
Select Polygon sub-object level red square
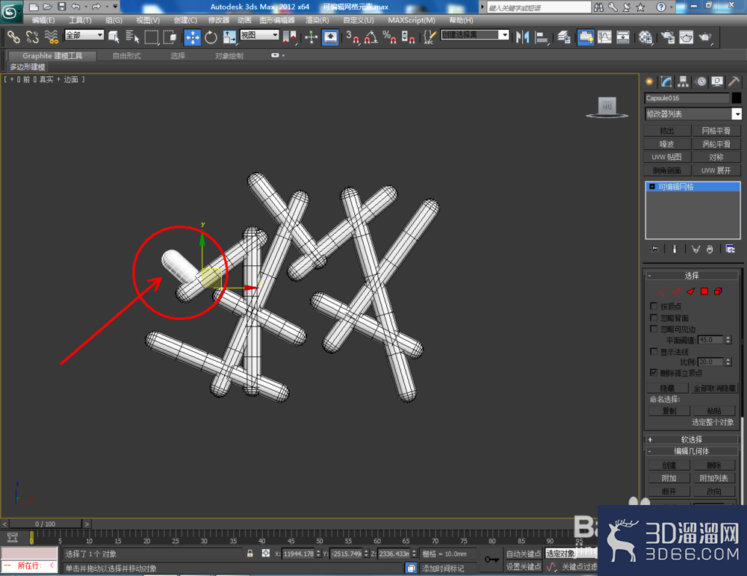(x=704, y=291)
